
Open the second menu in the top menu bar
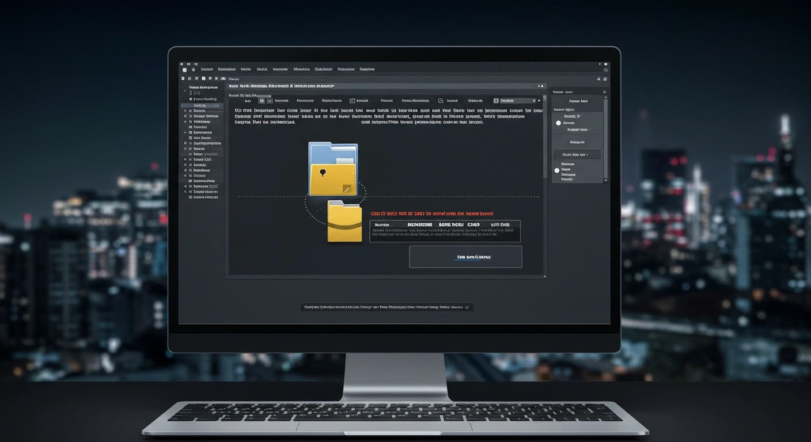click(x=228, y=69)
